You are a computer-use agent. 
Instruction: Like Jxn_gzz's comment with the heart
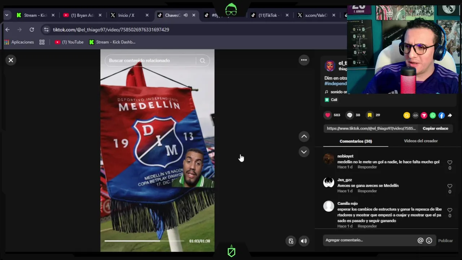[450, 186]
